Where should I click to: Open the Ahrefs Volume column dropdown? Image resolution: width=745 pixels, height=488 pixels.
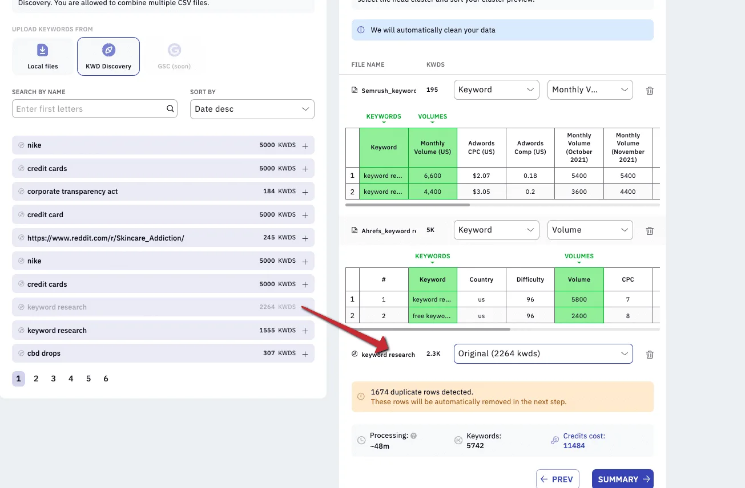point(590,230)
